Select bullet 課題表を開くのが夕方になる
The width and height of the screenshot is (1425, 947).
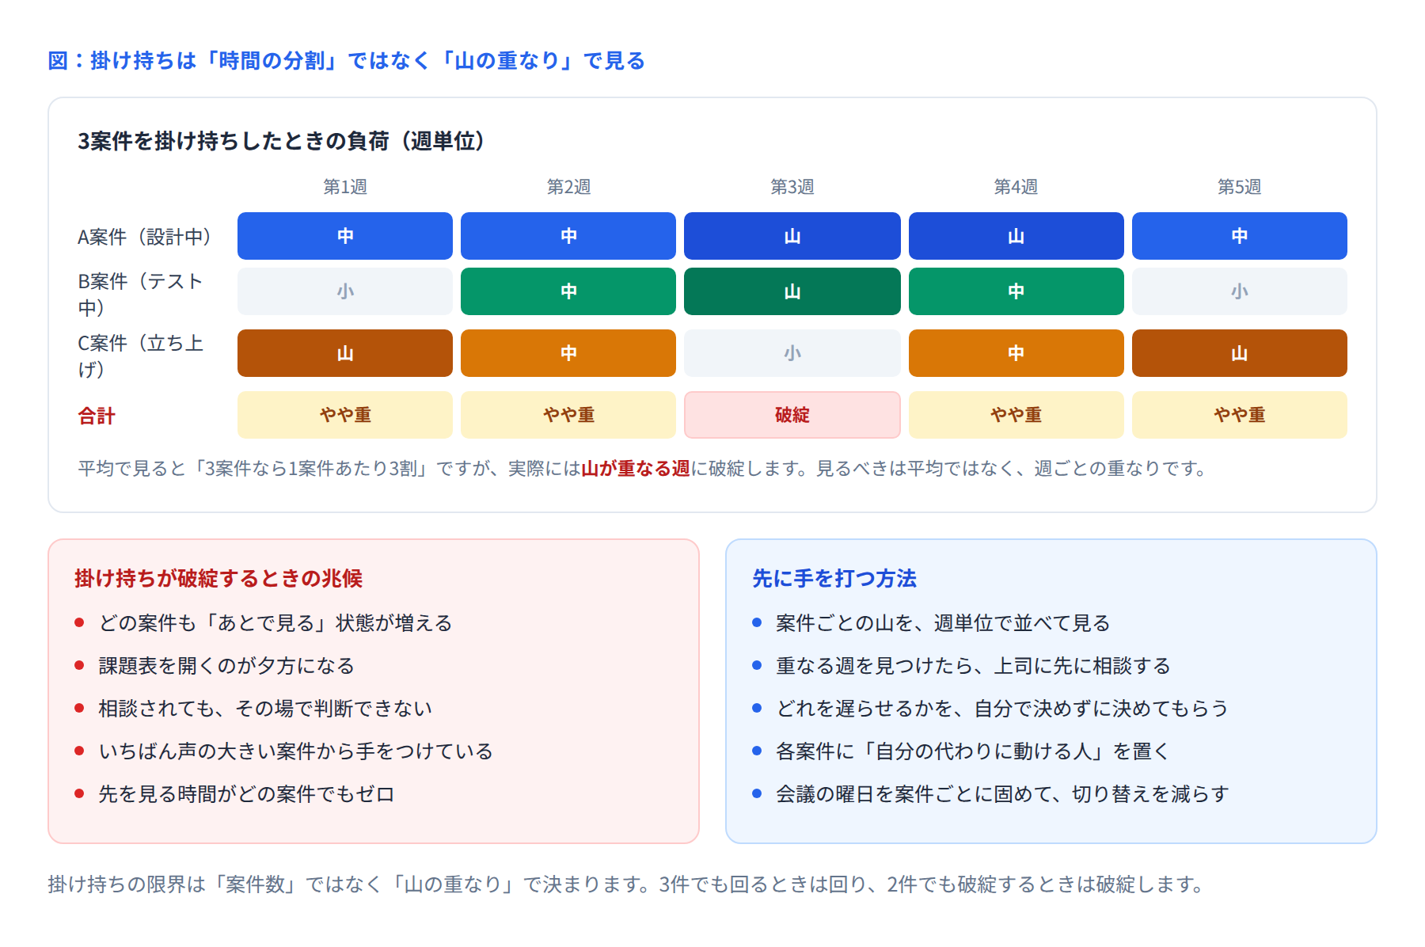[x=226, y=666]
